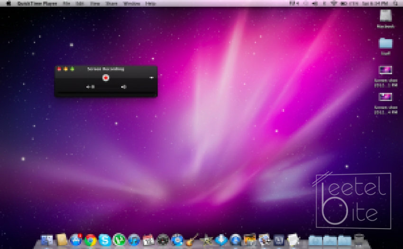Open the tan book icon in Dock
Viewport: 403px width, 249px height.
62,240
